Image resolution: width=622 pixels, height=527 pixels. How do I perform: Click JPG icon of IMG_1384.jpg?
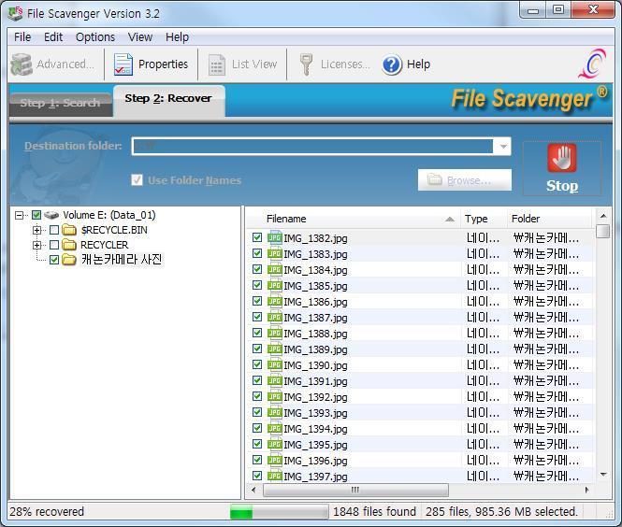[274, 269]
